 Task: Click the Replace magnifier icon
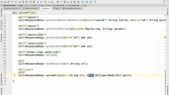click(34, 2)
